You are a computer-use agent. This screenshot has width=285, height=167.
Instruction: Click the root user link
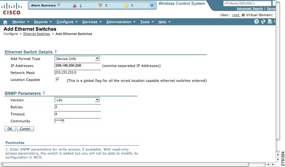pos(236,15)
